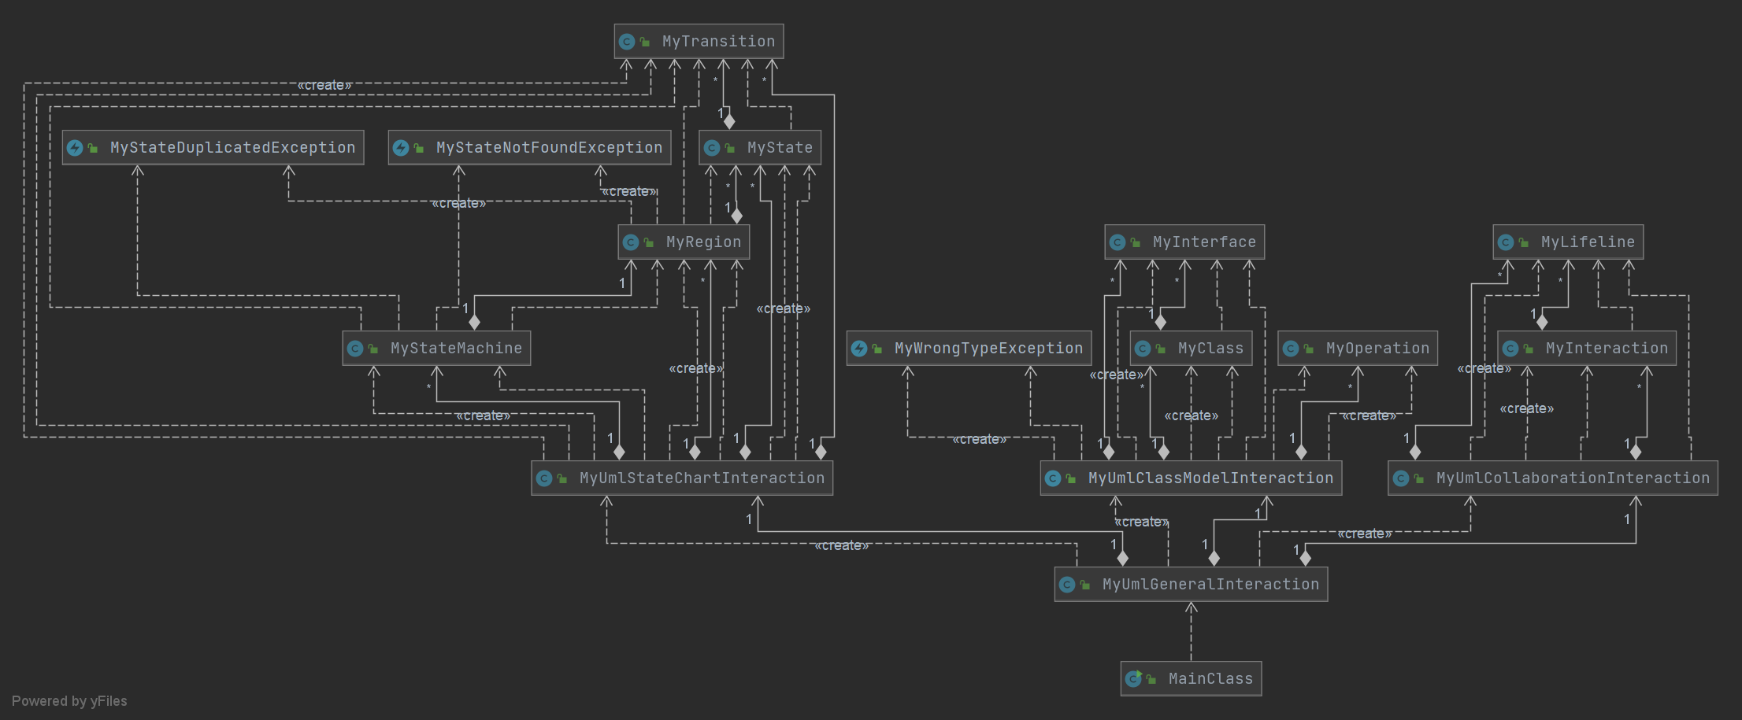Image resolution: width=1742 pixels, height=720 pixels.
Task: Click the runnable class icon on MainClass
Action: [1133, 678]
